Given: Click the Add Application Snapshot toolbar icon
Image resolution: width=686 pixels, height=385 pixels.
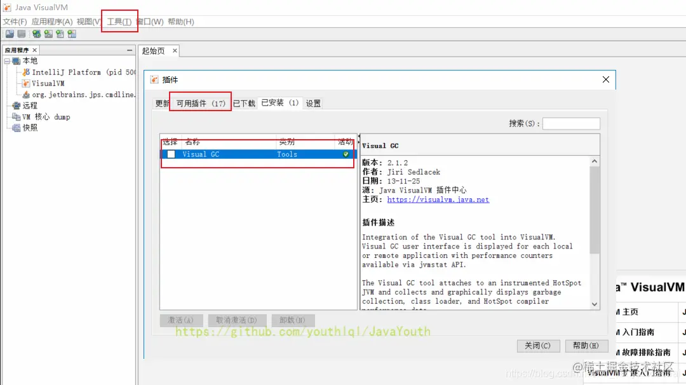Looking at the screenshot, I should pyautogui.click(x=72, y=34).
